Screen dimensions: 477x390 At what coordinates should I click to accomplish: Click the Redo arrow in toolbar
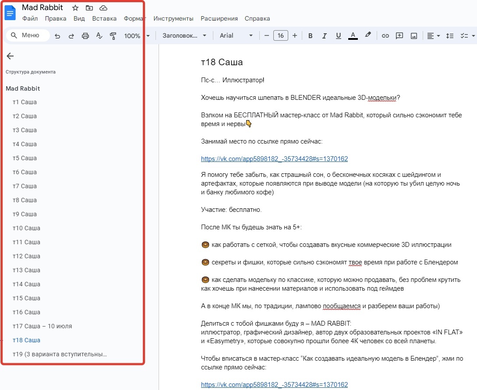pos(71,36)
